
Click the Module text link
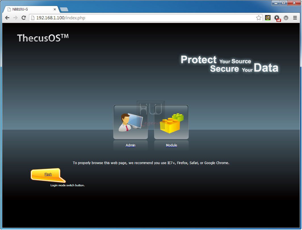click(171, 145)
